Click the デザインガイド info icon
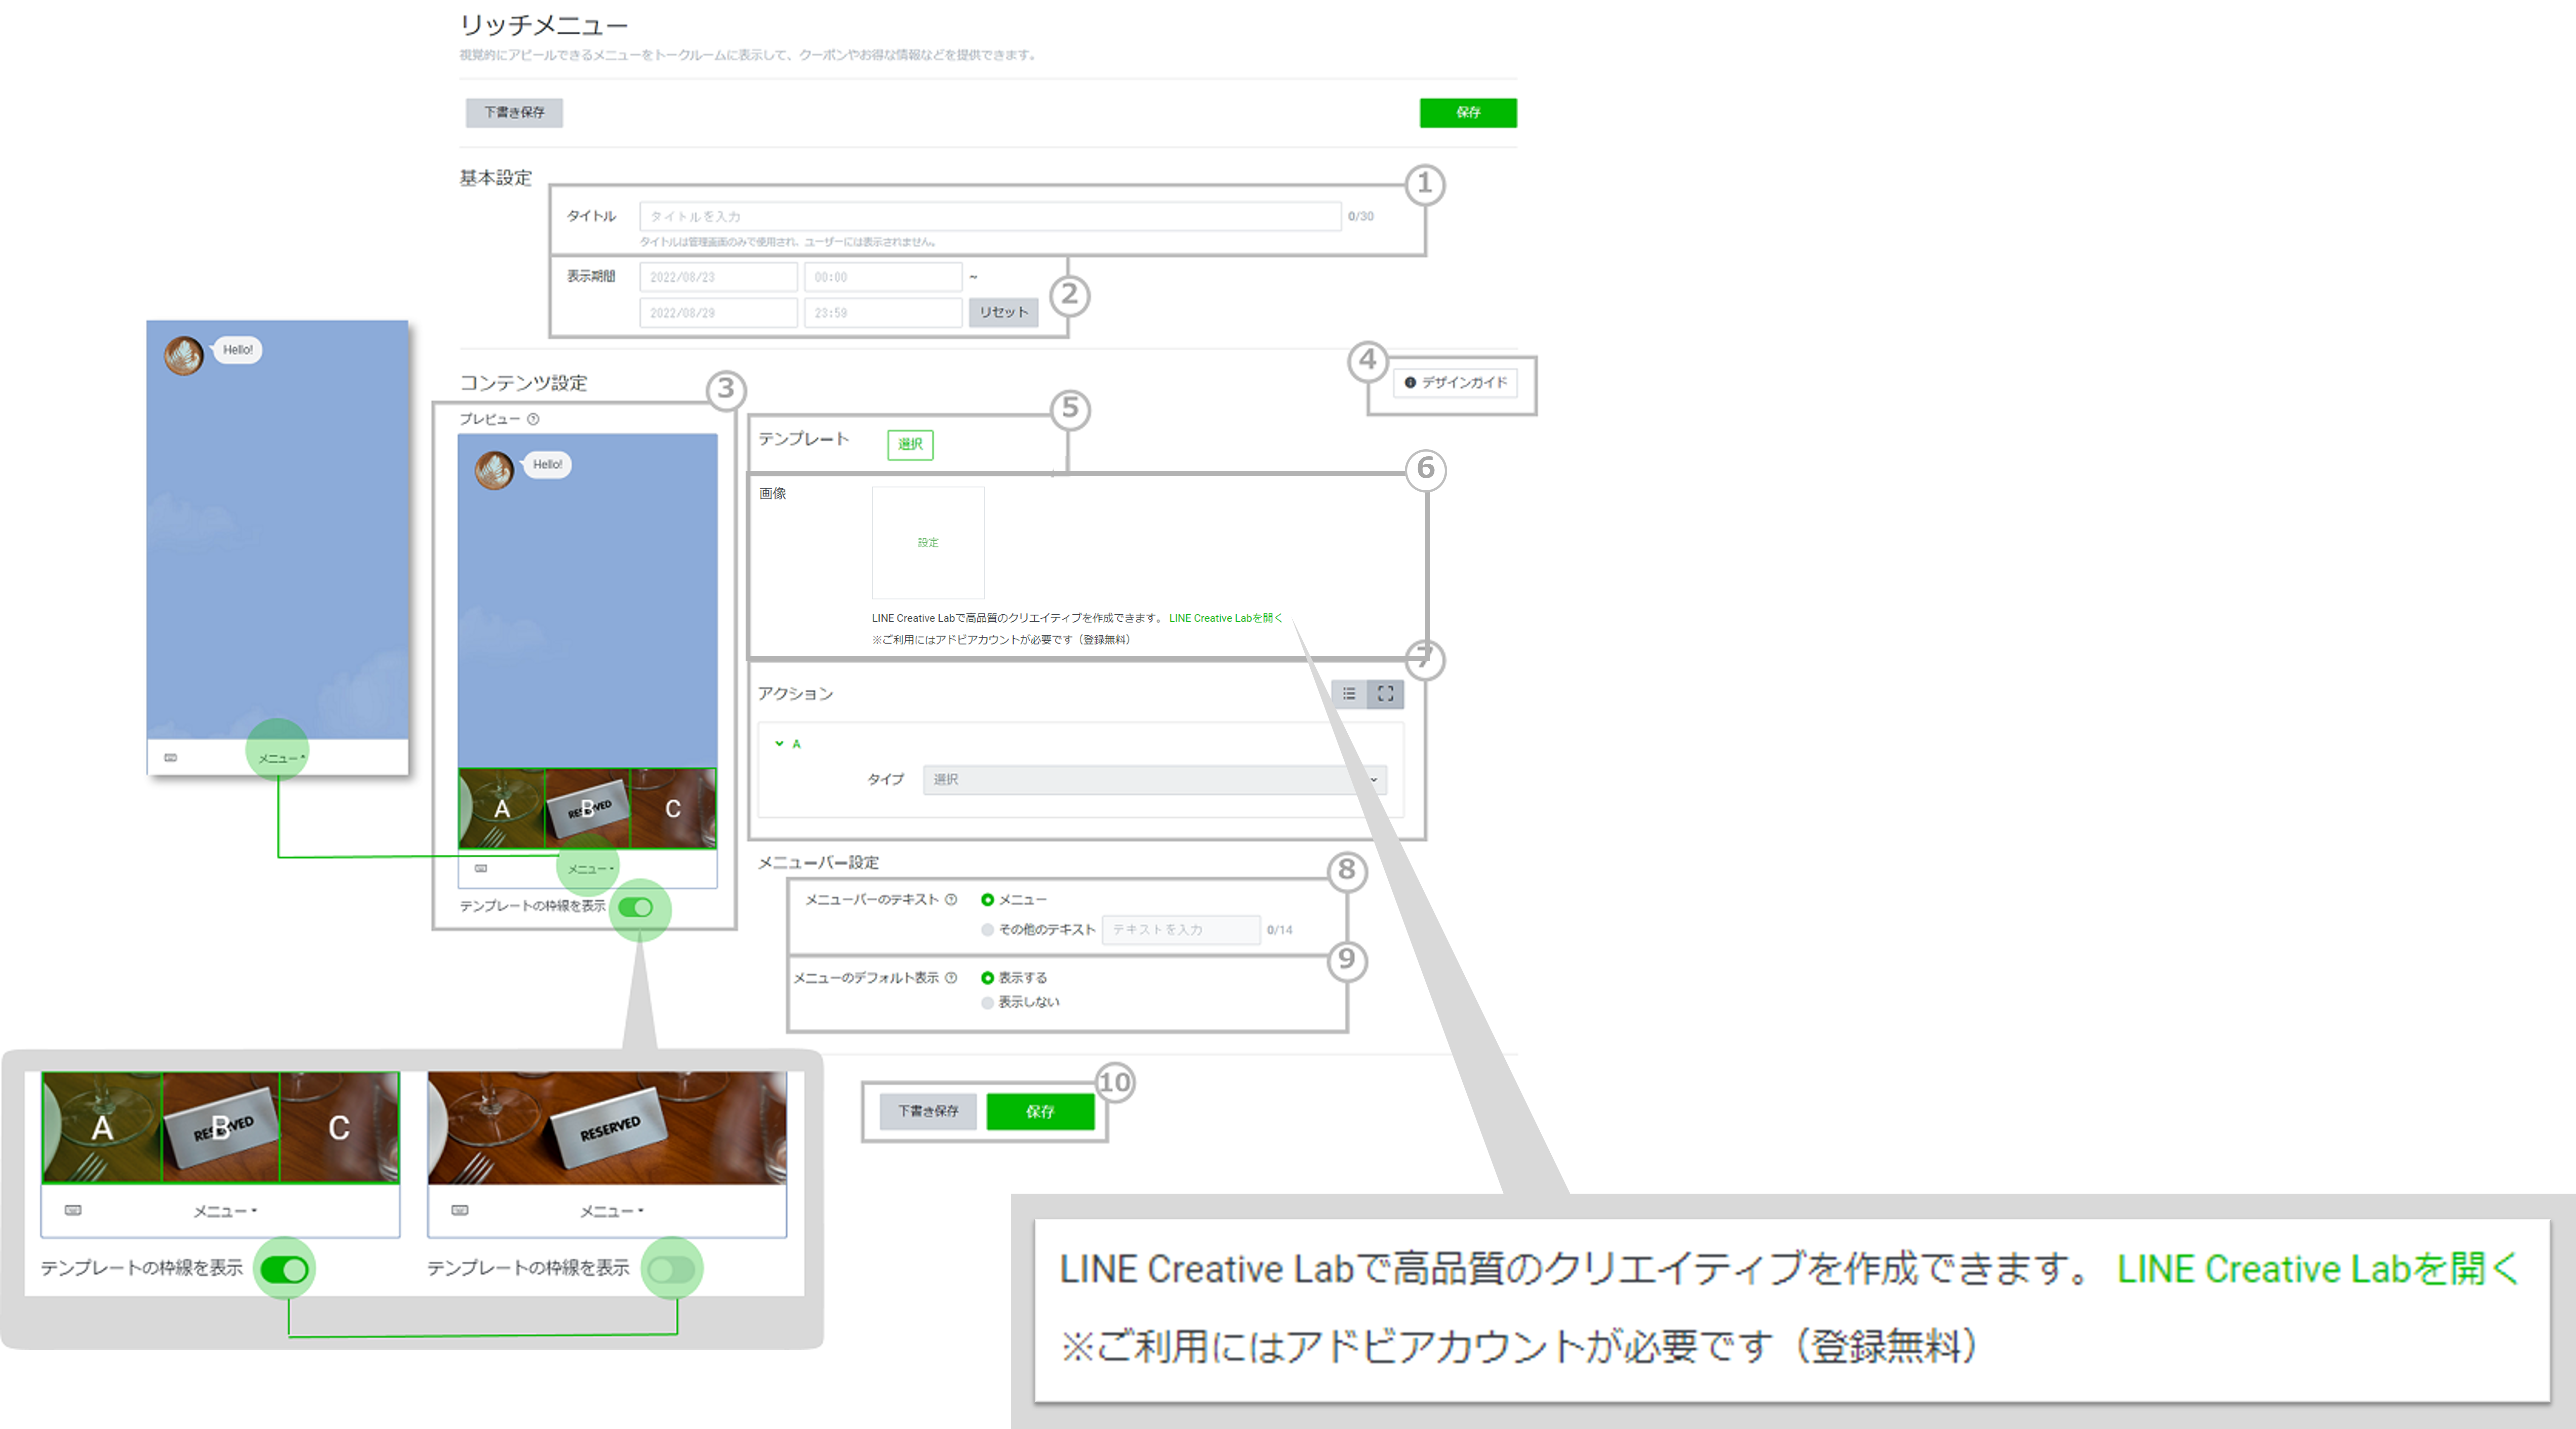 pyautogui.click(x=1410, y=382)
